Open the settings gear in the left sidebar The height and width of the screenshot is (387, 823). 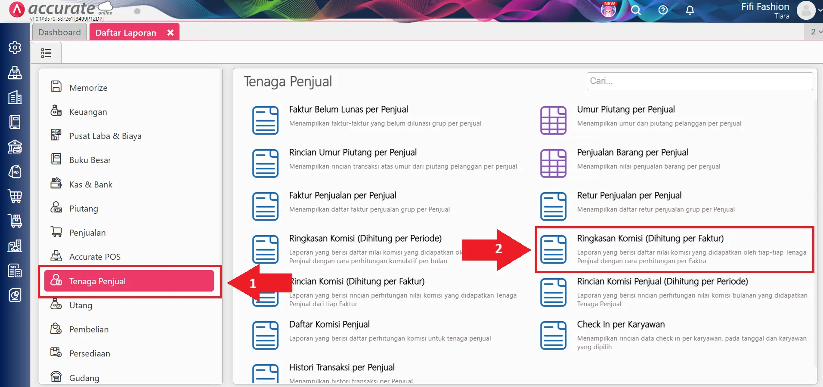[15, 48]
